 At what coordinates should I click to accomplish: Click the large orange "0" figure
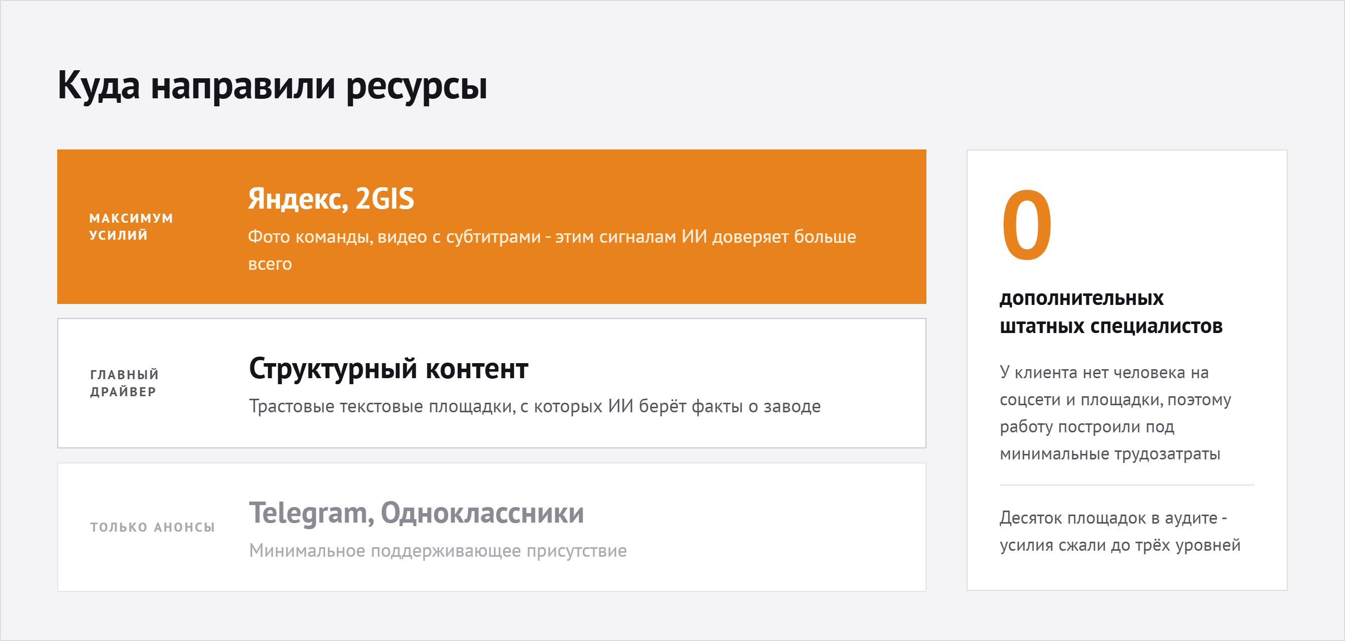coord(1026,225)
